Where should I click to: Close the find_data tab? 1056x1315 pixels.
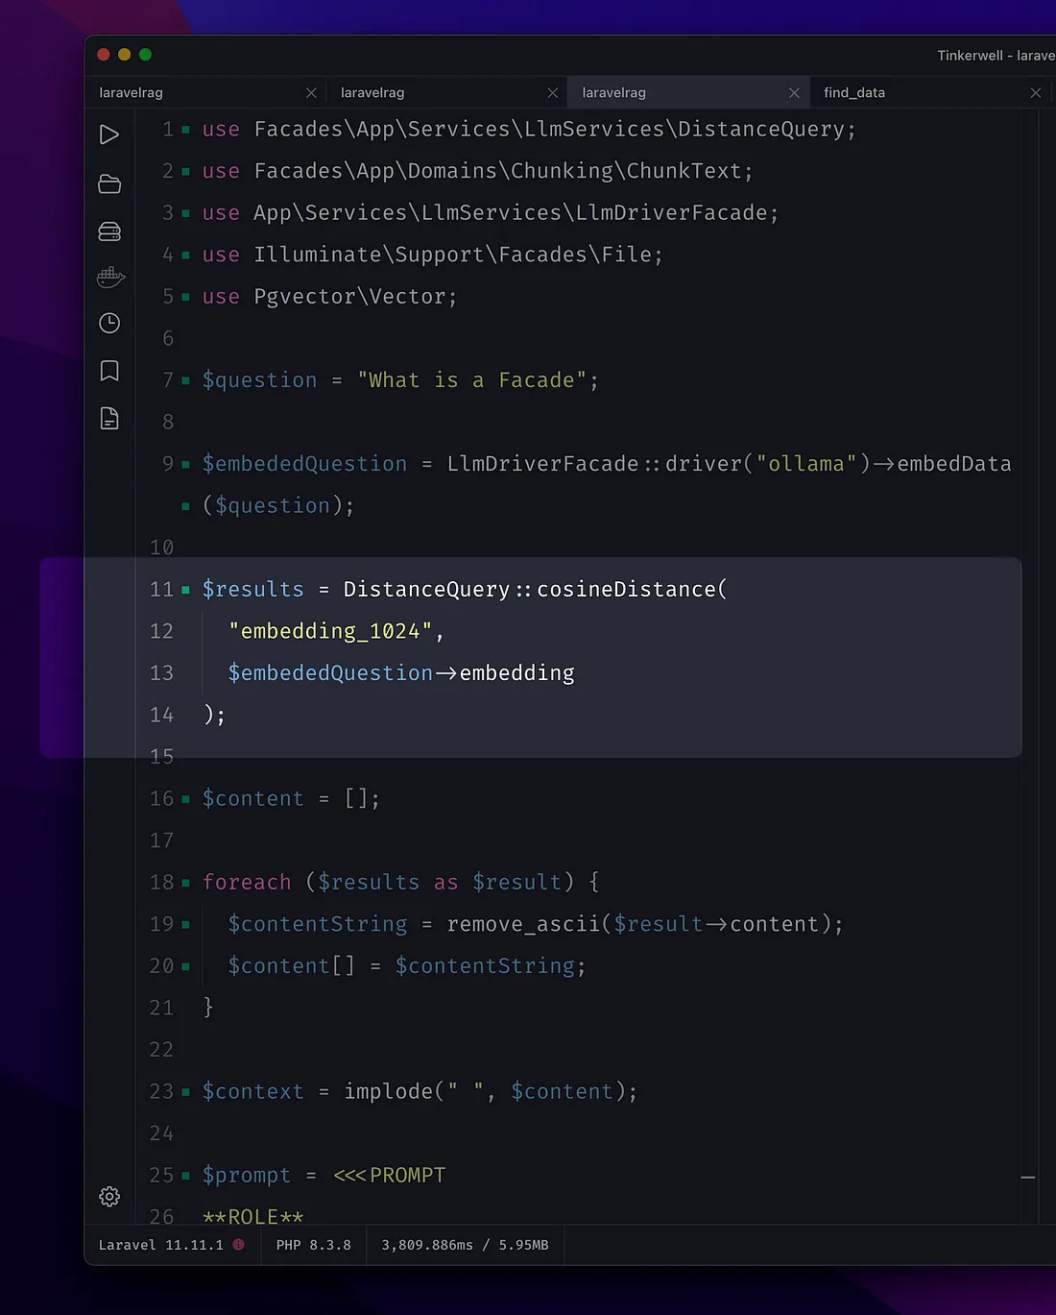(x=1035, y=92)
